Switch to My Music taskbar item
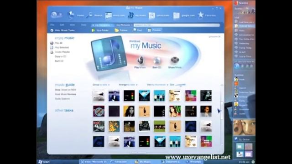This screenshot has height=164, width=292. pyautogui.click(x=143, y=162)
